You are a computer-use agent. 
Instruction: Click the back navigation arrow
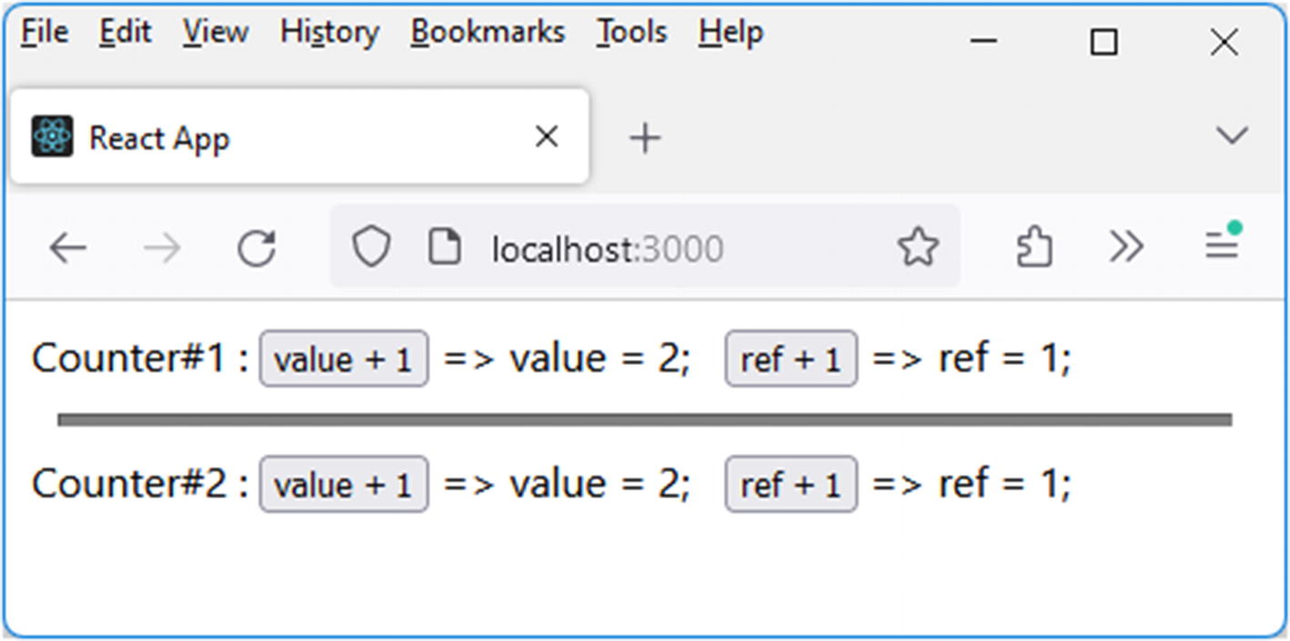pos(68,247)
